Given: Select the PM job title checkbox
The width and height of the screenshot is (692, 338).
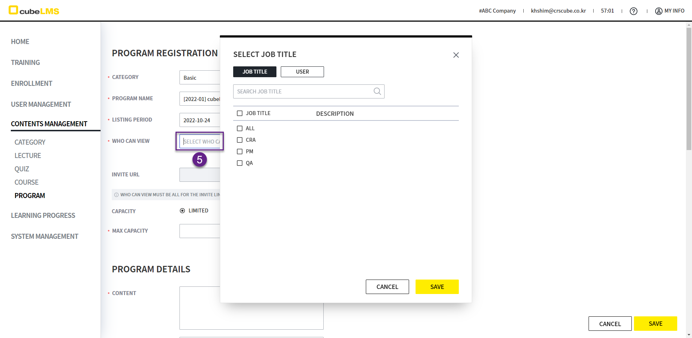Looking at the screenshot, I should pyautogui.click(x=240, y=152).
